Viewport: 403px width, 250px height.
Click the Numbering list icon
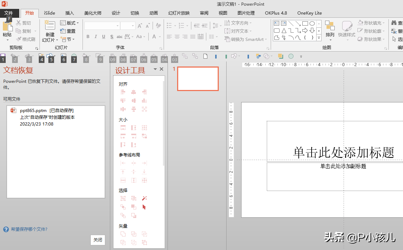[x=181, y=26]
